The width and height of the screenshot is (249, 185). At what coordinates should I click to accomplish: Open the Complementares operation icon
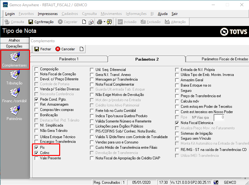(x=15, y=57)
